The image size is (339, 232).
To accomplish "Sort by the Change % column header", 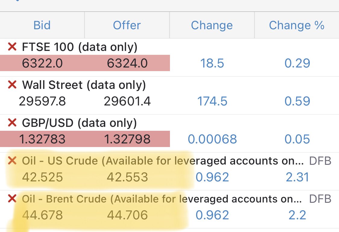I will click(297, 25).
